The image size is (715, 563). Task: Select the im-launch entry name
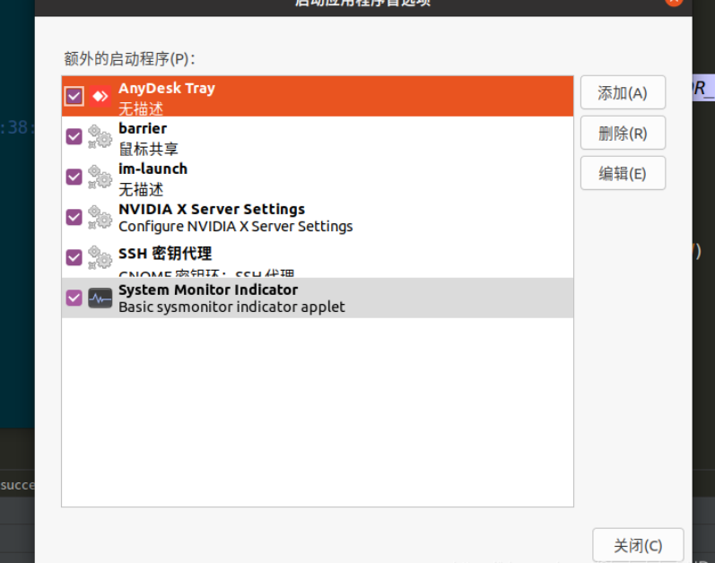(x=153, y=169)
